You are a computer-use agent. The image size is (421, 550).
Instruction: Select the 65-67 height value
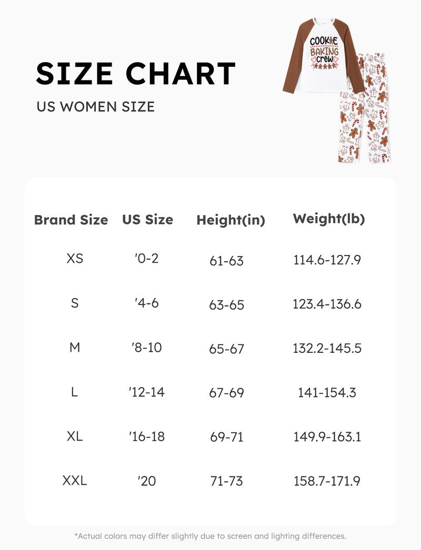(227, 349)
